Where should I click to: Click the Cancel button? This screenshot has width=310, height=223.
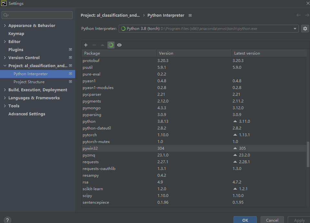tap(272, 220)
